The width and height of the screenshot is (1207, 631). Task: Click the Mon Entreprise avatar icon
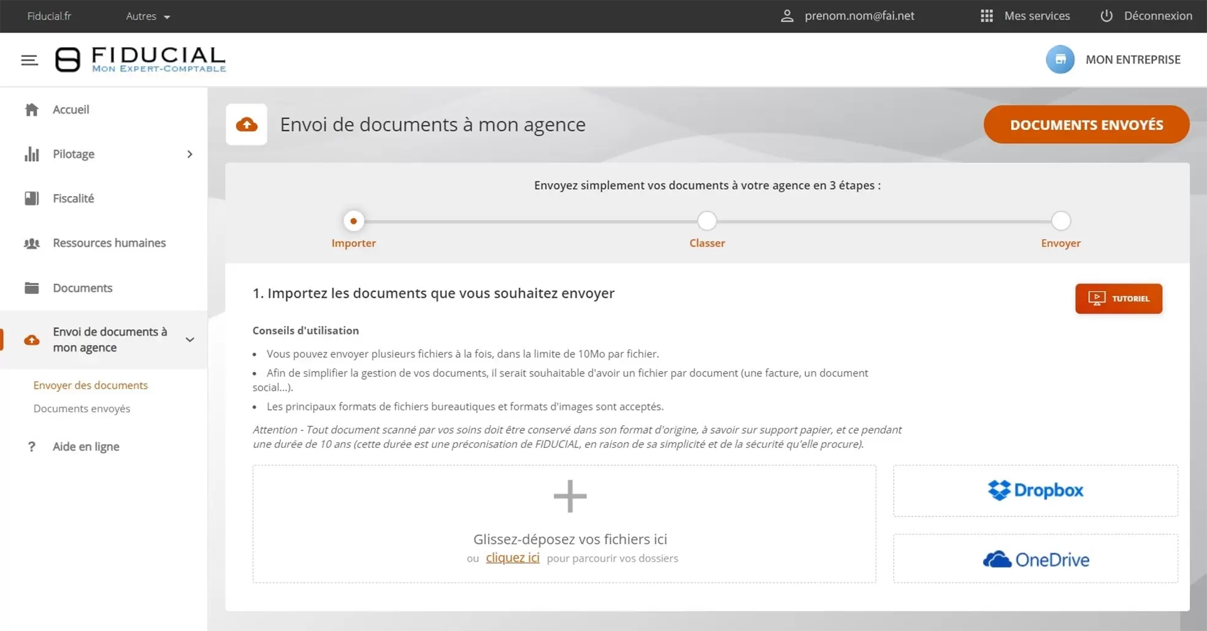pyautogui.click(x=1060, y=59)
